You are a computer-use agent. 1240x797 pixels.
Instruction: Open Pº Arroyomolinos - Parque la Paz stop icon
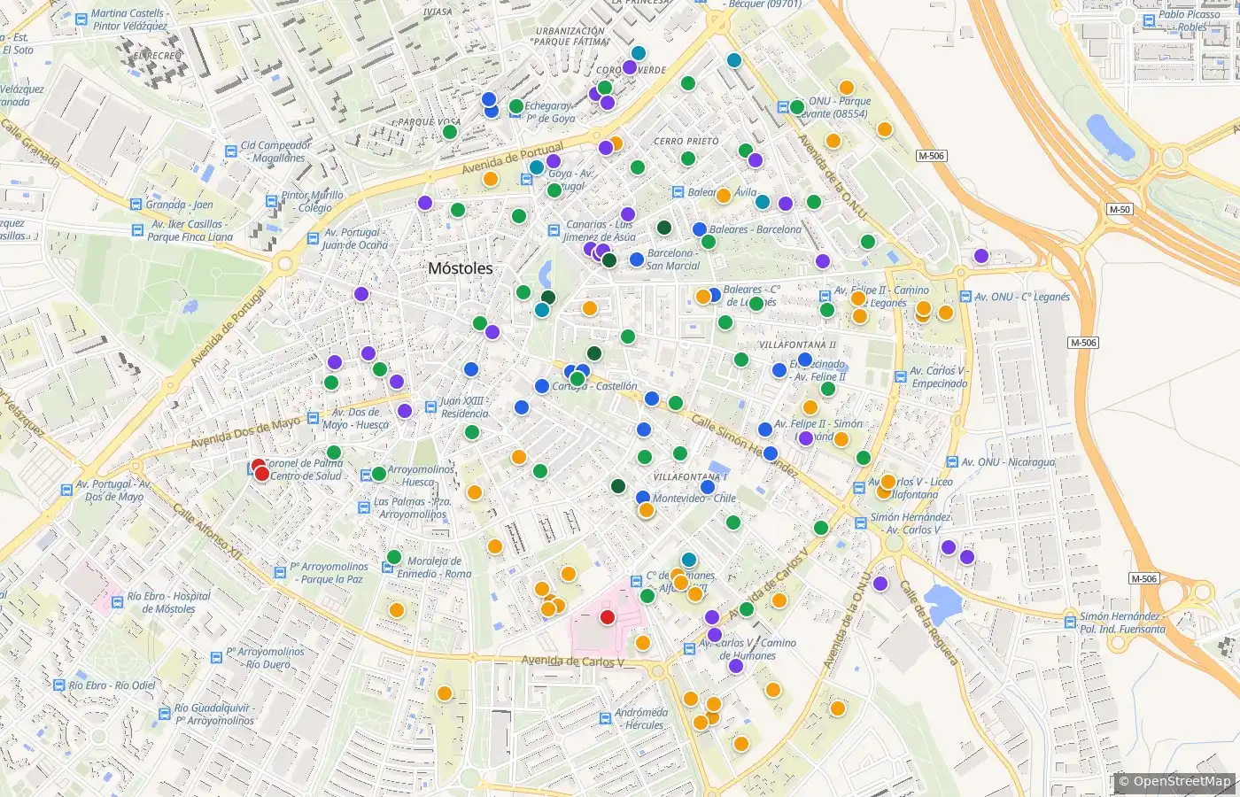[x=280, y=573]
